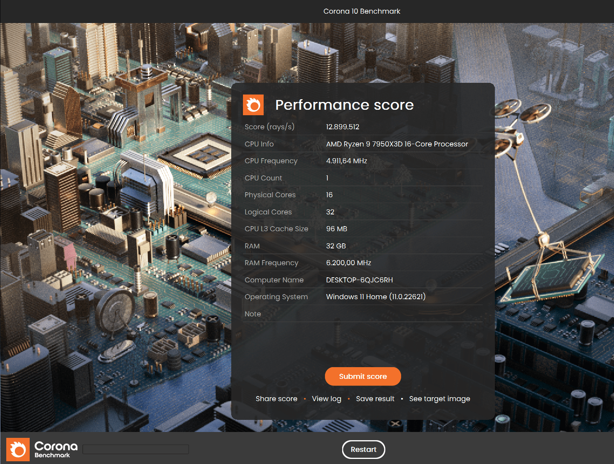Click the Save result link

(x=375, y=399)
